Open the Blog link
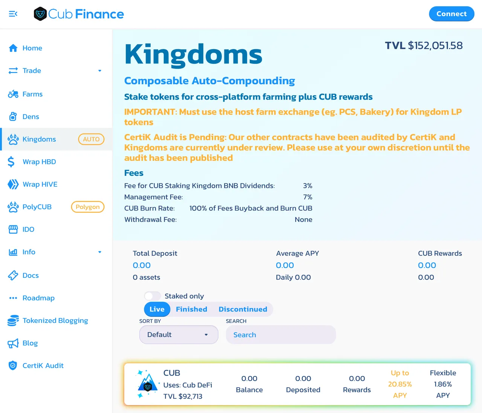The height and width of the screenshot is (413, 482). point(30,343)
